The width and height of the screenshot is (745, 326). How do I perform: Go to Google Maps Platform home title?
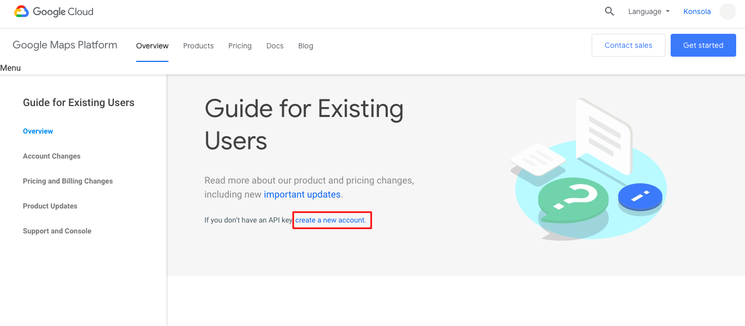click(65, 45)
